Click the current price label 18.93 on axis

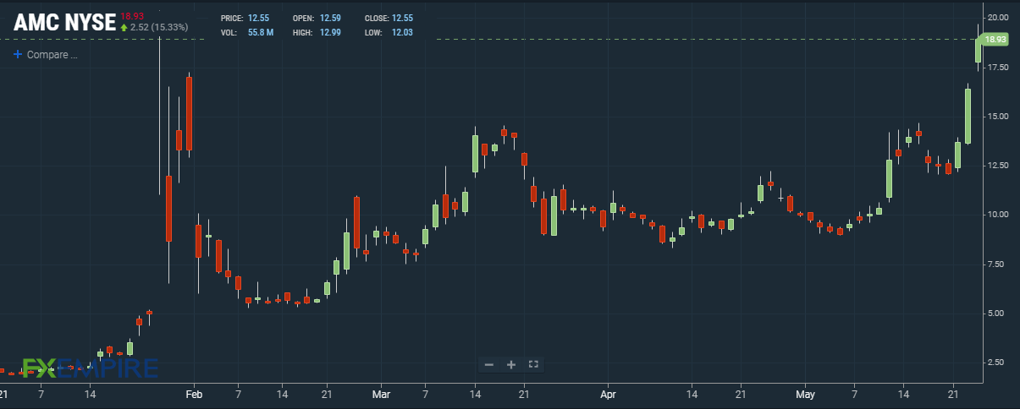click(x=995, y=40)
